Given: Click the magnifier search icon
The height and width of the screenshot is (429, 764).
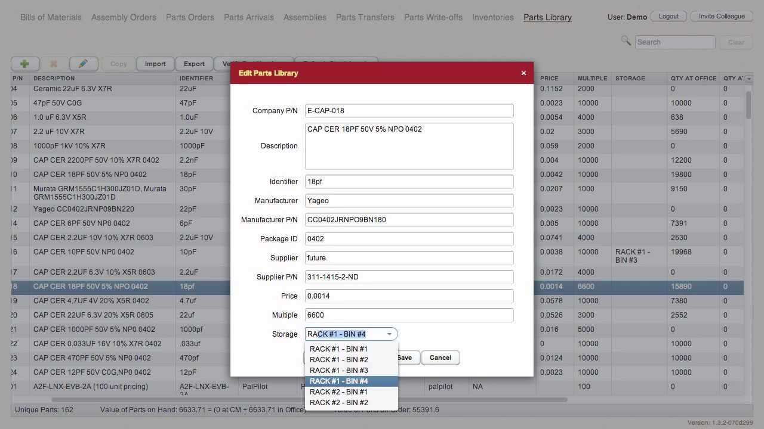Looking at the screenshot, I should click(x=626, y=41).
